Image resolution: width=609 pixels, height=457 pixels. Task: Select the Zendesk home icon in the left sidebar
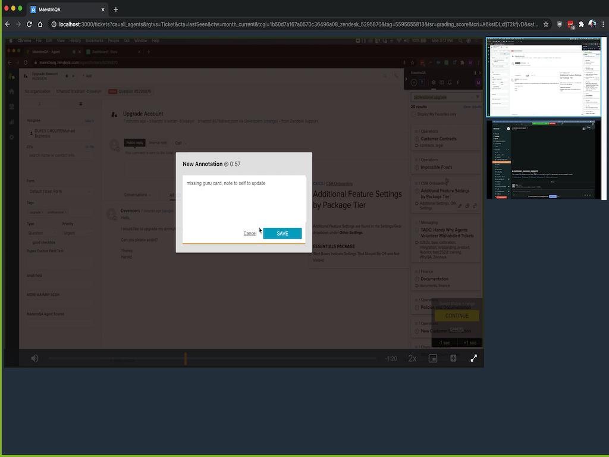11,91
